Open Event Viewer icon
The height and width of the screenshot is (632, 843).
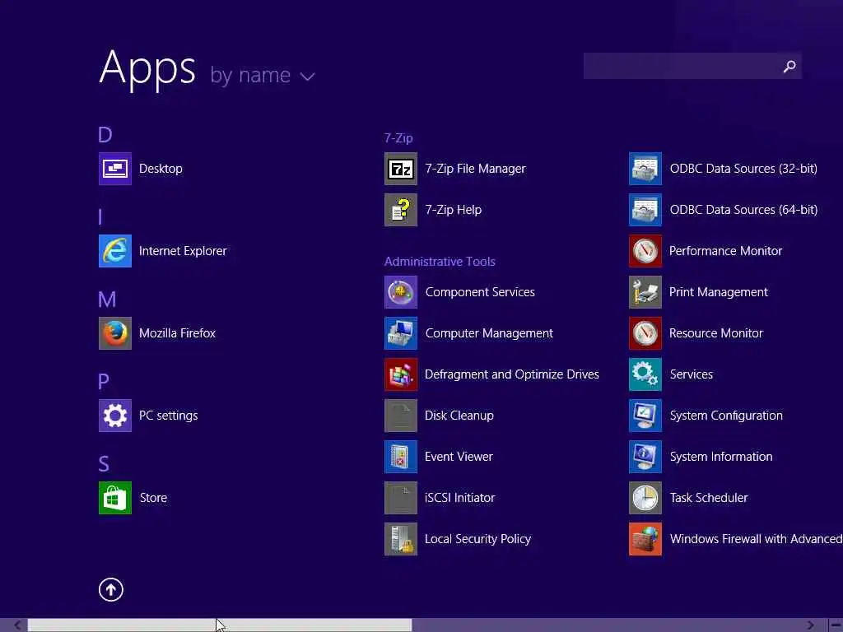click(401, 456)
